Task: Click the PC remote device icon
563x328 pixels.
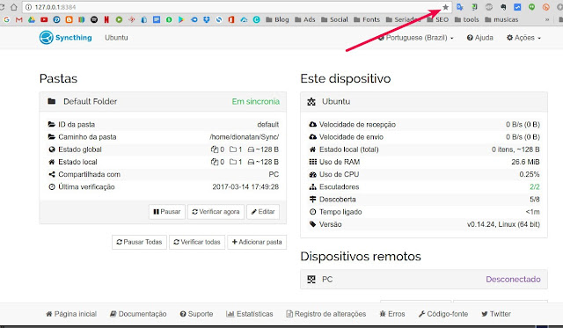Action: click(311, 279)
